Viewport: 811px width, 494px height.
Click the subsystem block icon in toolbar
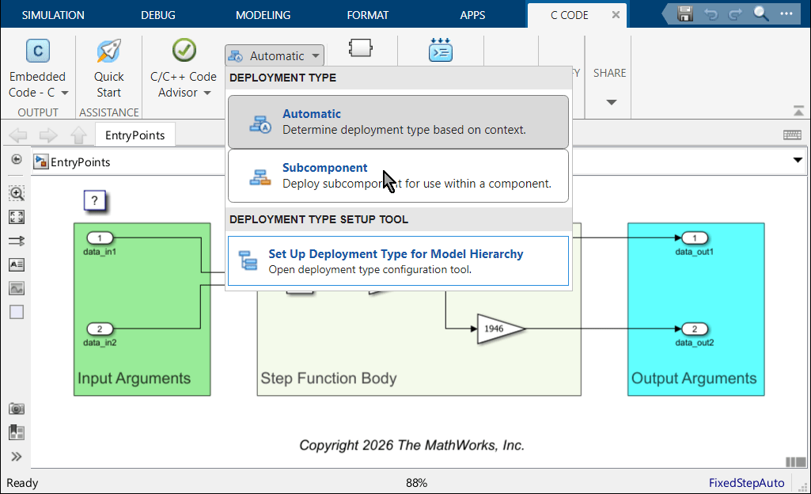point(360,48)
